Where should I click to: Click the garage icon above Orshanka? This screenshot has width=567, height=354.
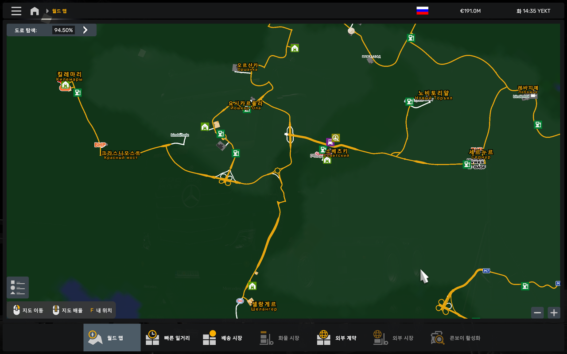(x=294, y=49)
